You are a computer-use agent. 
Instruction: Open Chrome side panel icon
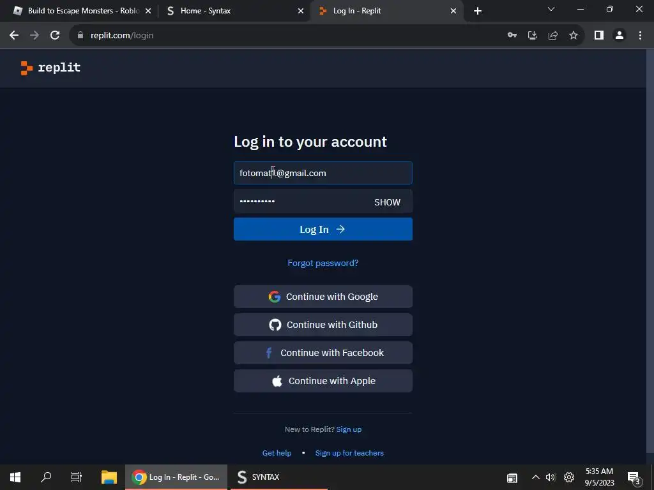[599, 36]
